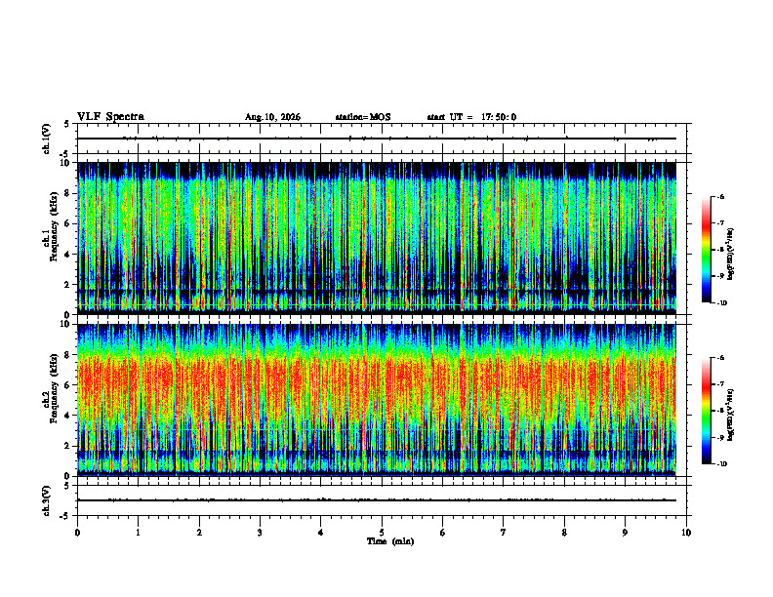Click the ch.1 color bar log(PSD) label
The height and width of the screenshot is (597, 773).
[x=731, y=255]
